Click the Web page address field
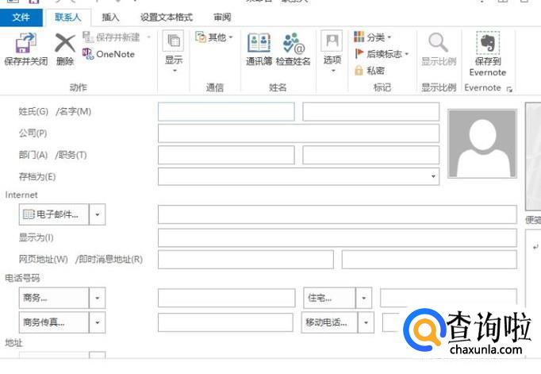Viewport: 541px width, 374px height. [x=246, y=260]
